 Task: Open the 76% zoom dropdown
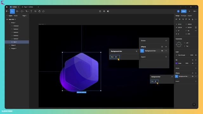(x=195, y=11)
